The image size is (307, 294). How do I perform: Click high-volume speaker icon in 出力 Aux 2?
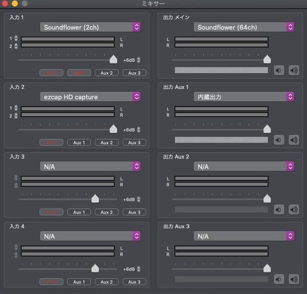(294, 210)
